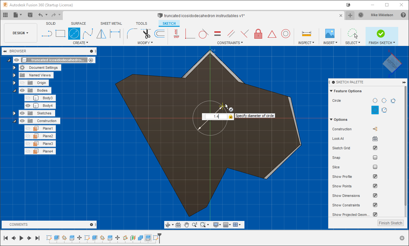Click the green FINISH SKETCH button
The image size is (409, 246).
point(381,34)
